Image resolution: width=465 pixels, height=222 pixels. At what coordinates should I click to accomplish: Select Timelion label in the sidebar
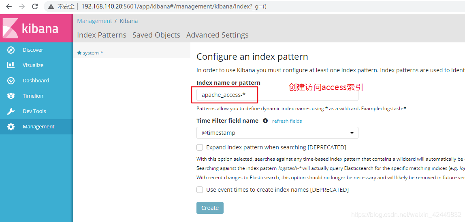pyautogui.click(x=33, y=96)
